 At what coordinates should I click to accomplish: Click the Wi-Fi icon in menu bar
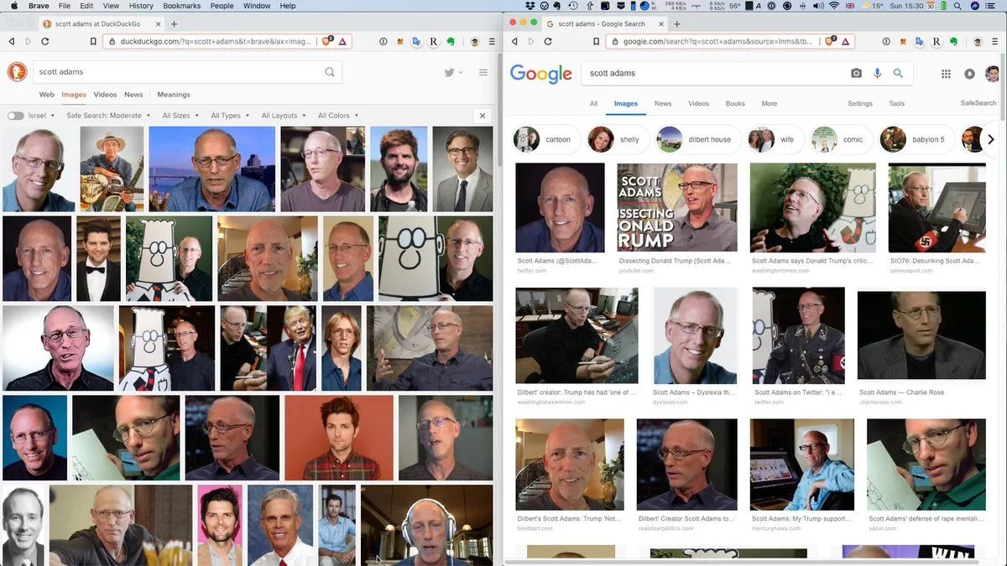(834, 6)
